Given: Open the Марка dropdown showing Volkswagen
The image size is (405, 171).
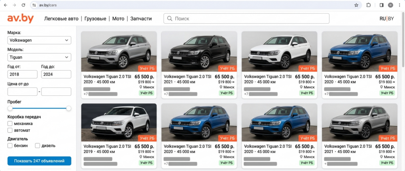Looking at the screenshot, I should (39, 40).
